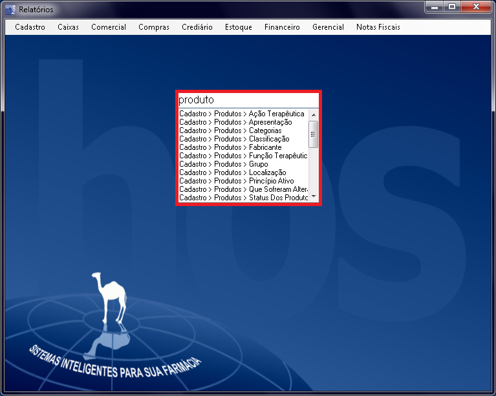Select the Crediário menu
496x396 pixels.
[197, 27]
